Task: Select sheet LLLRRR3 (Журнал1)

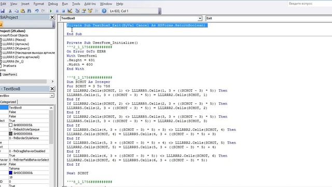Action: pyautogui.click(x=16, y=48)
